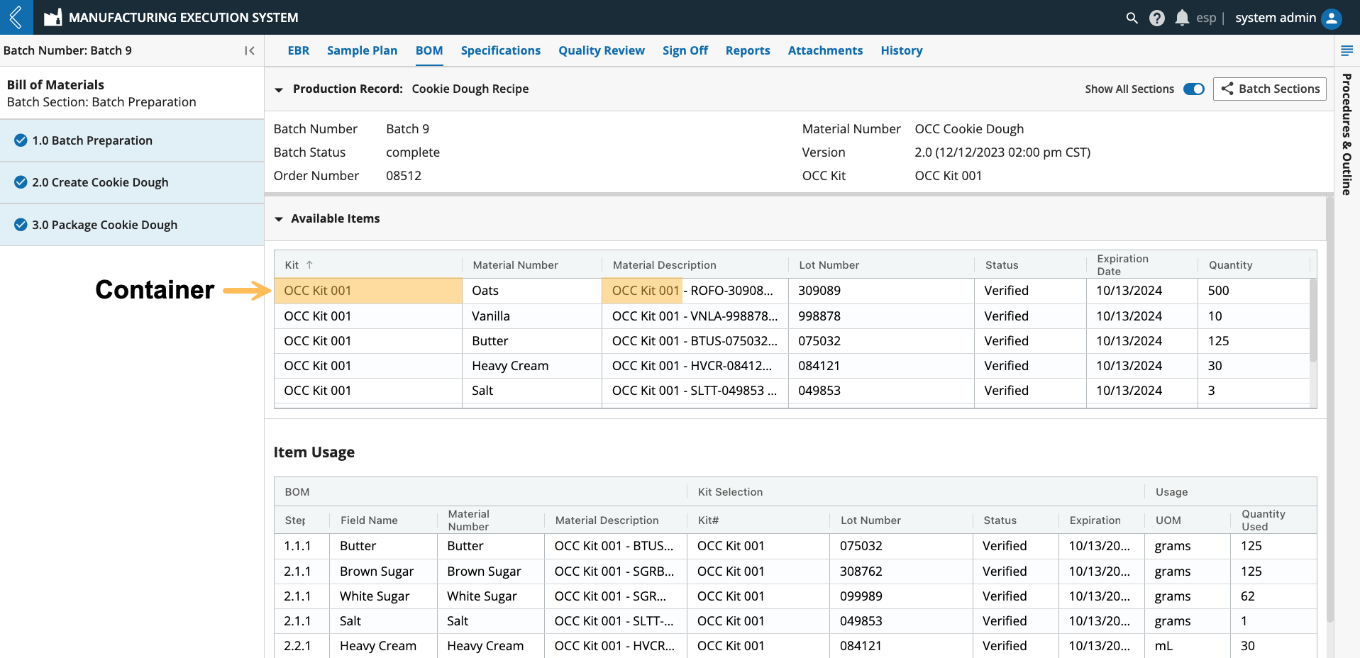The height and width of the screenshot is (658, 1360).
Task: Click the Order Number value 08512
Action: click(404, 176)
